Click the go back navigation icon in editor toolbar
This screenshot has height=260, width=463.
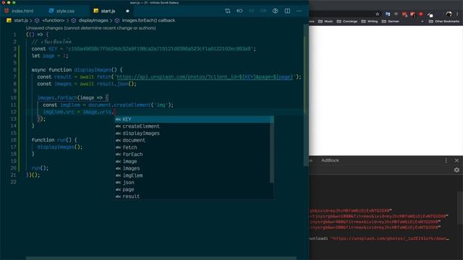(239, 11)
